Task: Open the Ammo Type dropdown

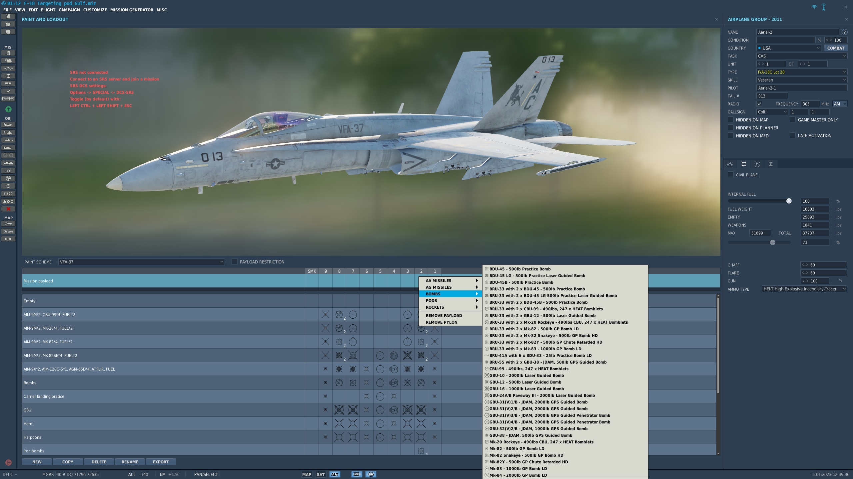Action: coord(805,289)
